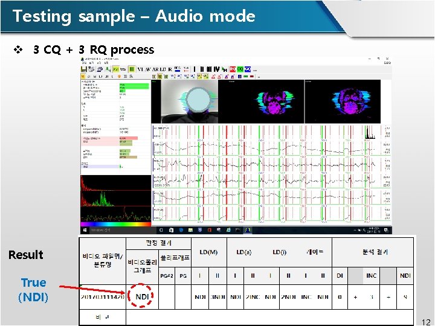Image resolution: width=435 pixels, height=326 pixels.
Task: Click the Windows taskbar search box
Action: 122,230
